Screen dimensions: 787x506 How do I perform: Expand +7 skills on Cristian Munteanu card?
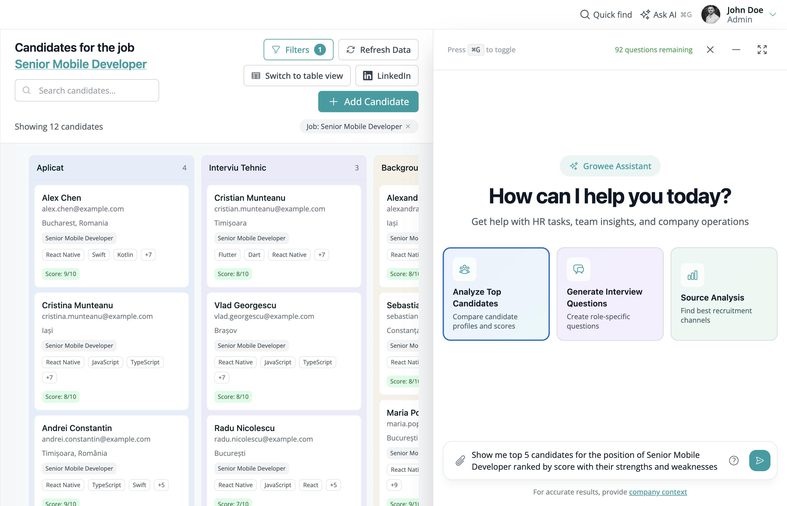click(321, 255)
